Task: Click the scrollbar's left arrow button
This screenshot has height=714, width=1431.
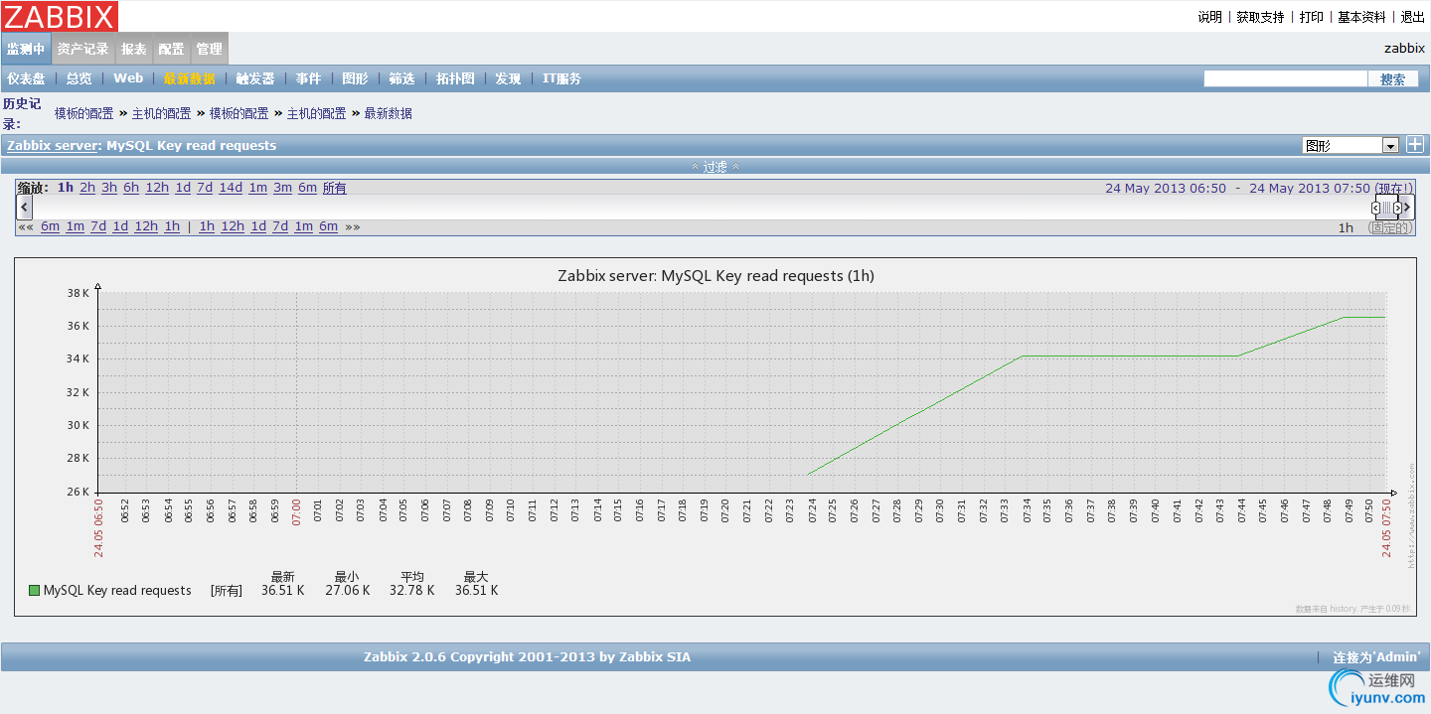Action: click(25, 207)
